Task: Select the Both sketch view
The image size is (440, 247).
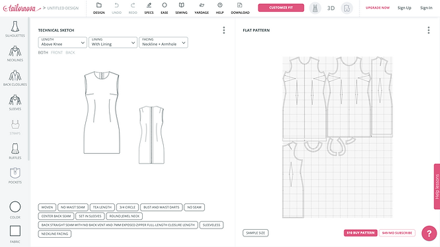Action: pyautogui.click(x=43, y=52)
